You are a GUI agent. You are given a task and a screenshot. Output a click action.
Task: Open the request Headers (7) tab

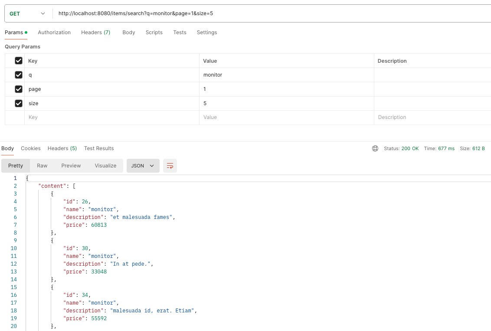pos(95,32)
